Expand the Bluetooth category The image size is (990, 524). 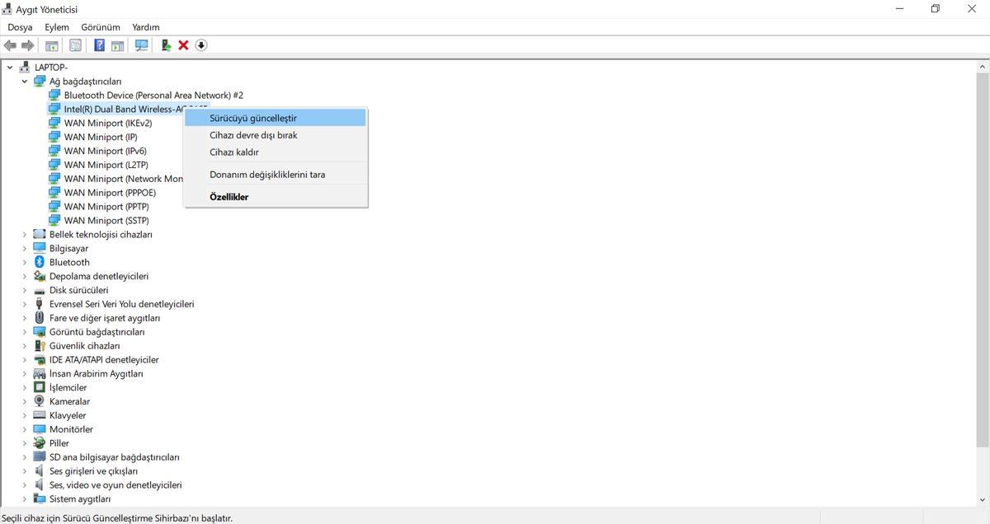[x=25, y=262]
